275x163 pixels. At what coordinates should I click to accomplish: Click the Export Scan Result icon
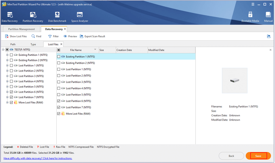81,36
